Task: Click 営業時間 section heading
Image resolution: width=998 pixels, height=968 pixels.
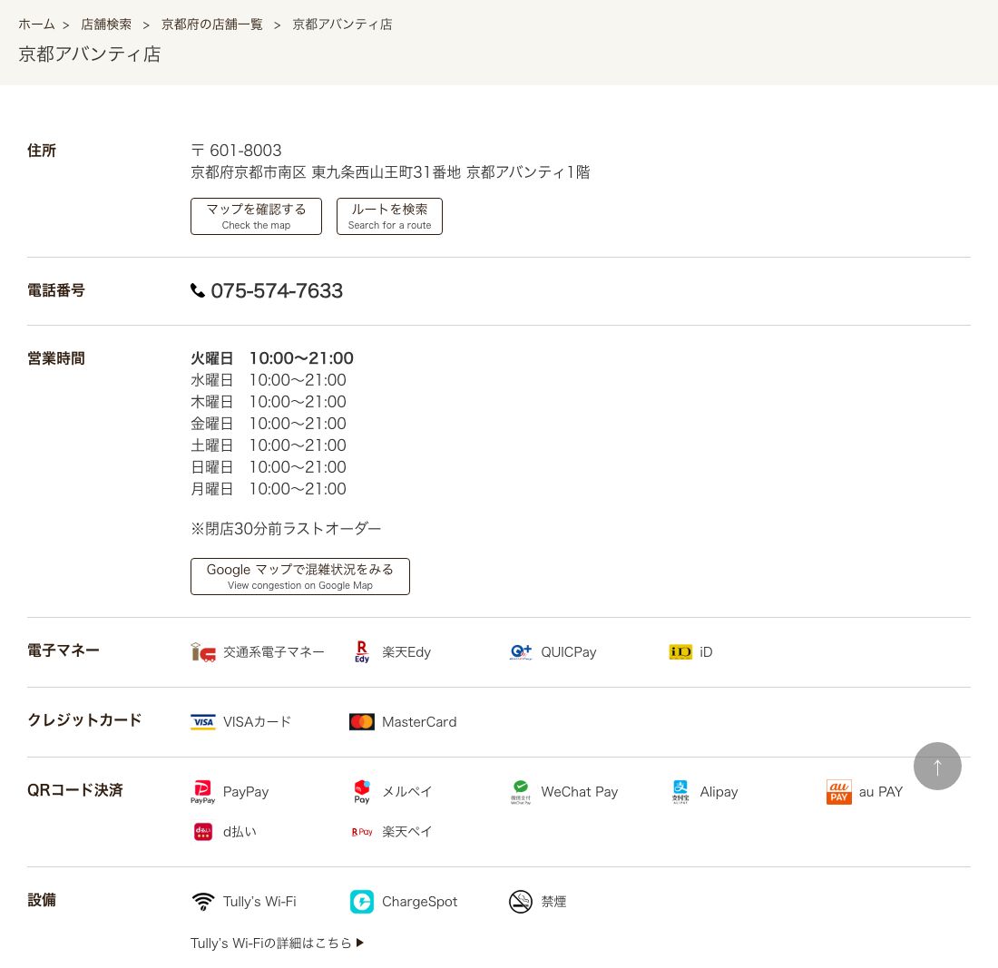Action: coord(56,359)
